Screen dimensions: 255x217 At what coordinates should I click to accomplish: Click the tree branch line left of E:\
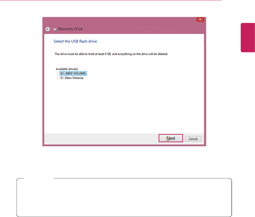tap(58, 78)
